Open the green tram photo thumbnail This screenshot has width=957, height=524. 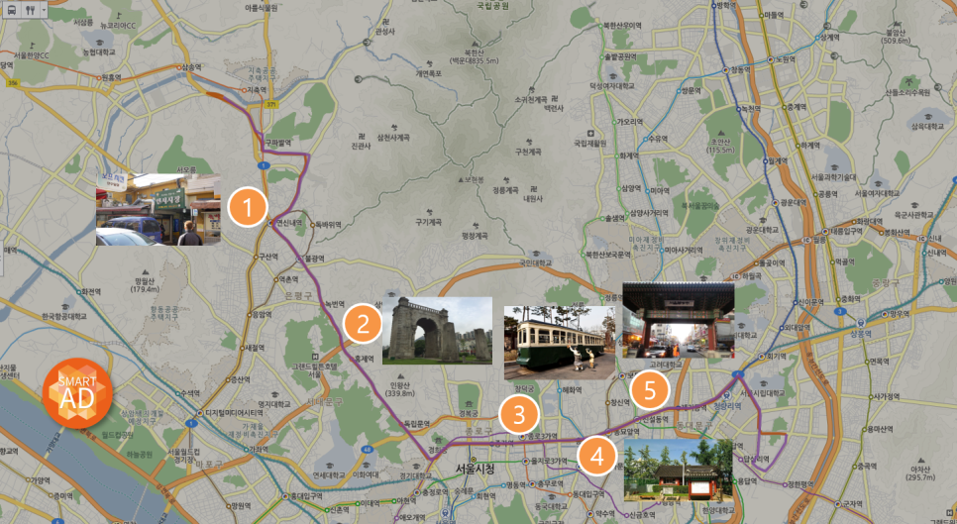coord(560,343)
